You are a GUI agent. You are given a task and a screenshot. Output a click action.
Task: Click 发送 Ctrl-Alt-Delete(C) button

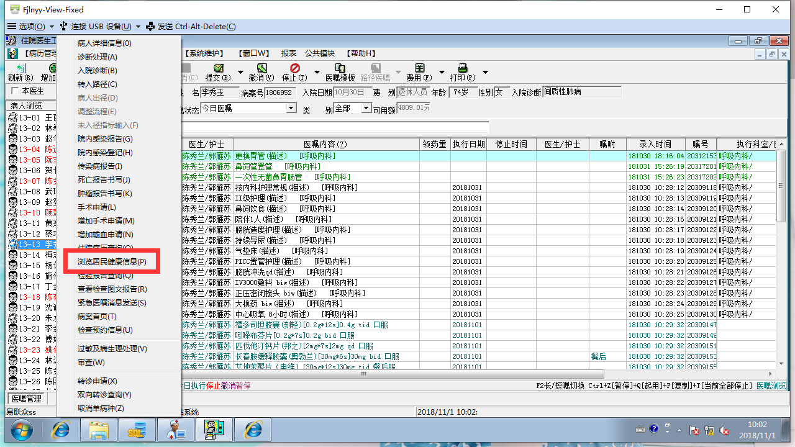[x=191, y=27]
